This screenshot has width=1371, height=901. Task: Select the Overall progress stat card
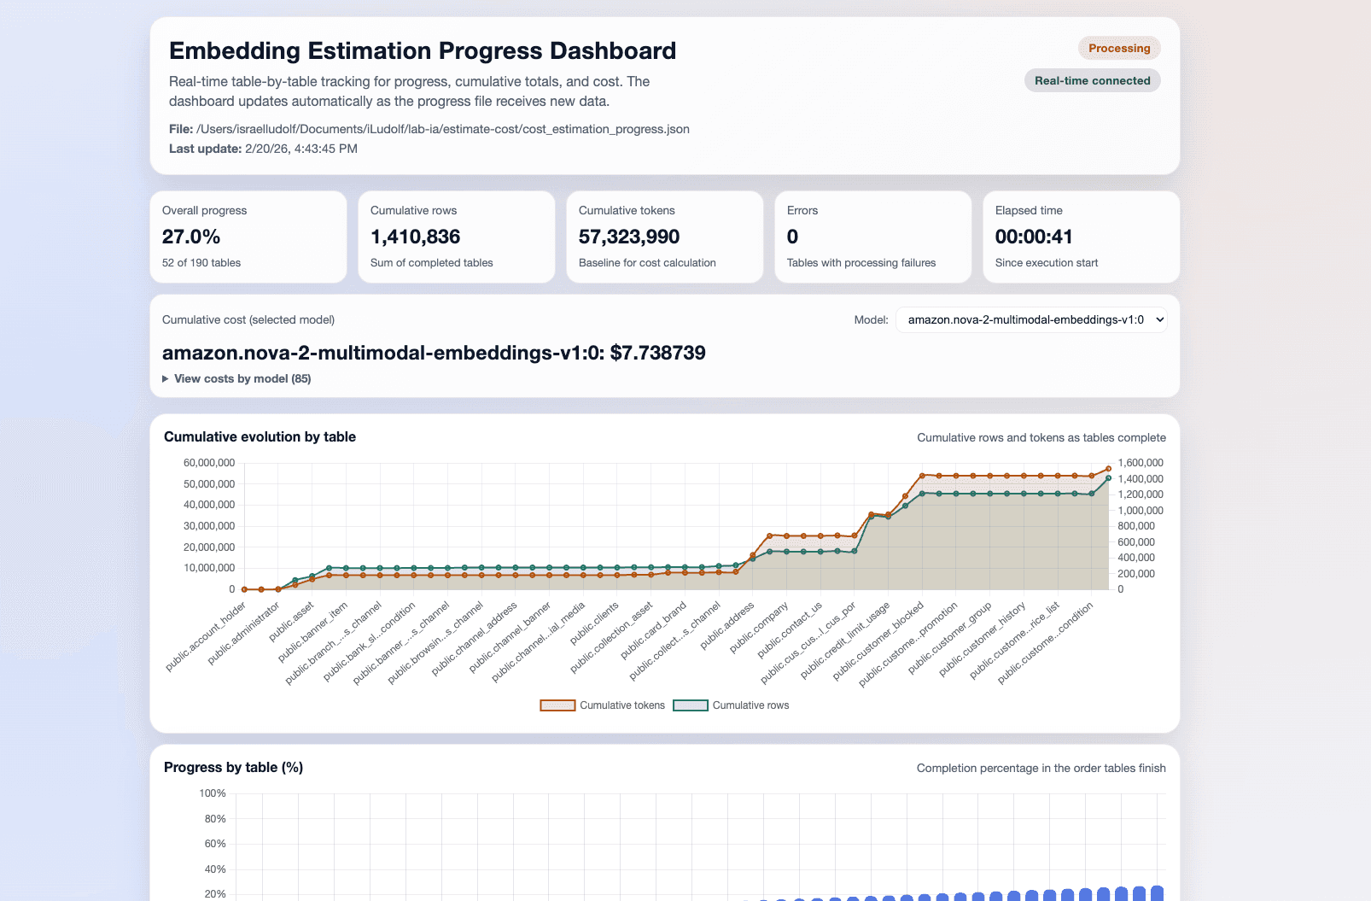pos(248,237)
